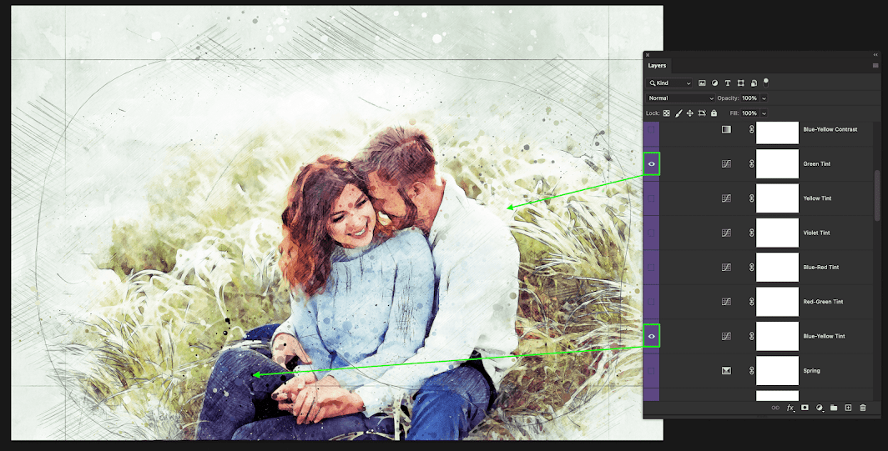The image size is (888, 451).
Task: Open the Opacity slider arrow
Action: [764, 98]
